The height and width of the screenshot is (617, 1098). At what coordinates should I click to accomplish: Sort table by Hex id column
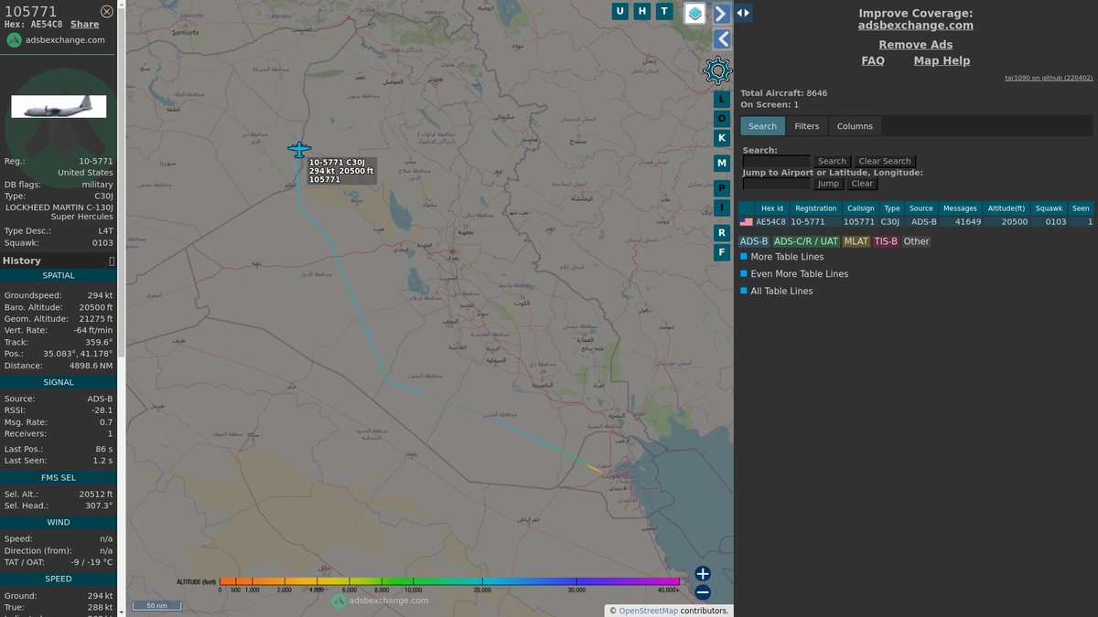(x=772, y=208)
